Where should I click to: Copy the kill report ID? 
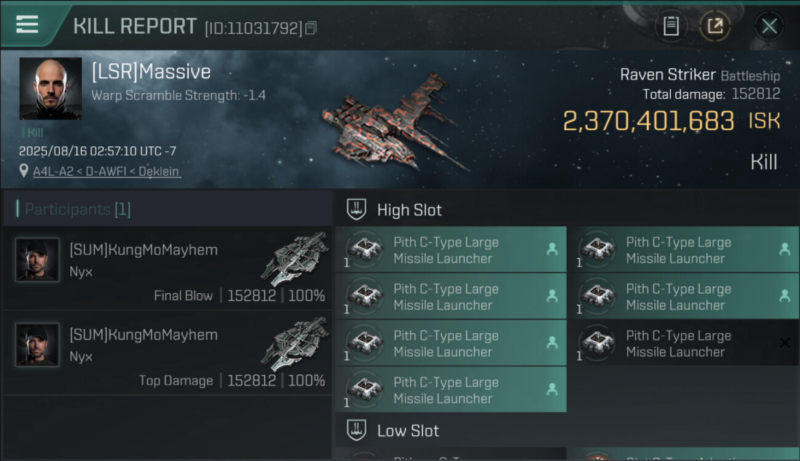[311, 28]
